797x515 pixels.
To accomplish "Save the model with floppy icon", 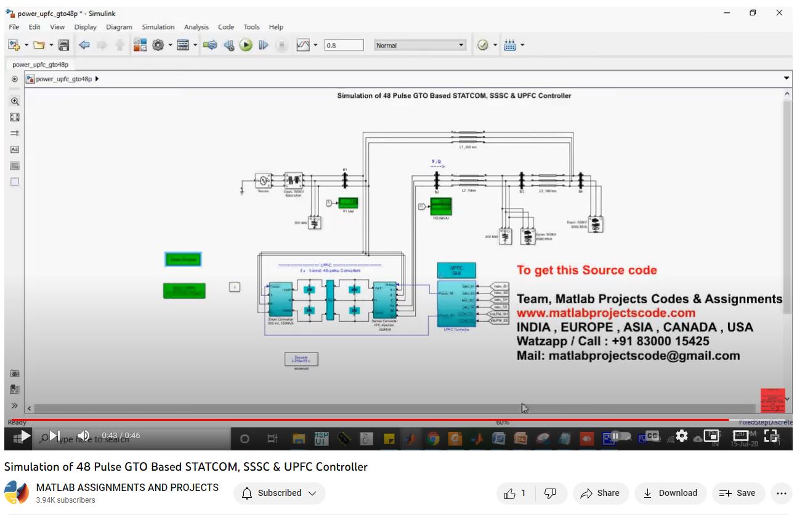I will 63,45.
